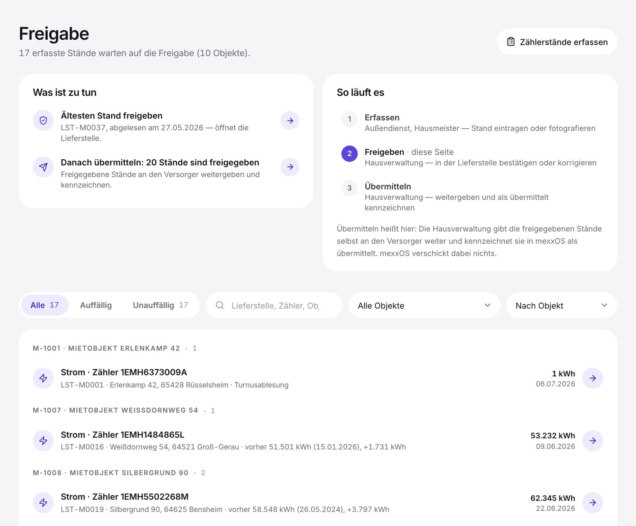Click lightning icon for Zähler 1EMH6373009A
Screen dimensions: 636x526
[x=43, y=378]
